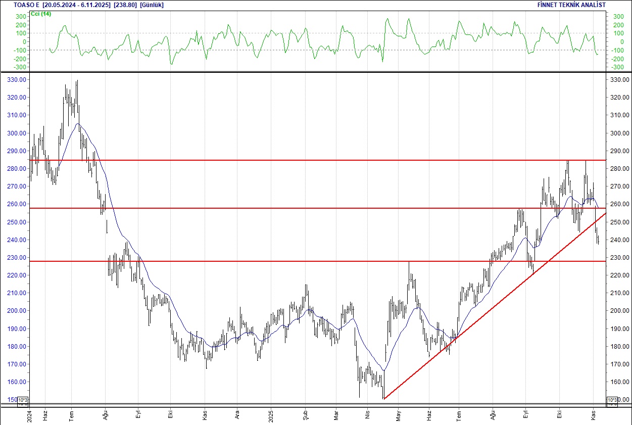This screenshot has height=425, width=632.
Task: Click the right 10^3 scale box
Action: pos(611,401)
